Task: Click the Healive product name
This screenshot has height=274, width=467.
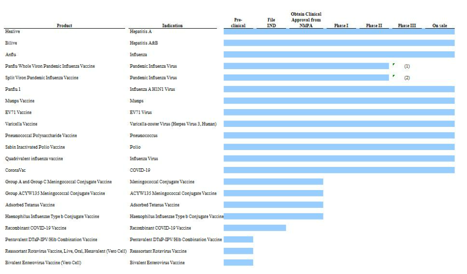Action: [13, 31]
